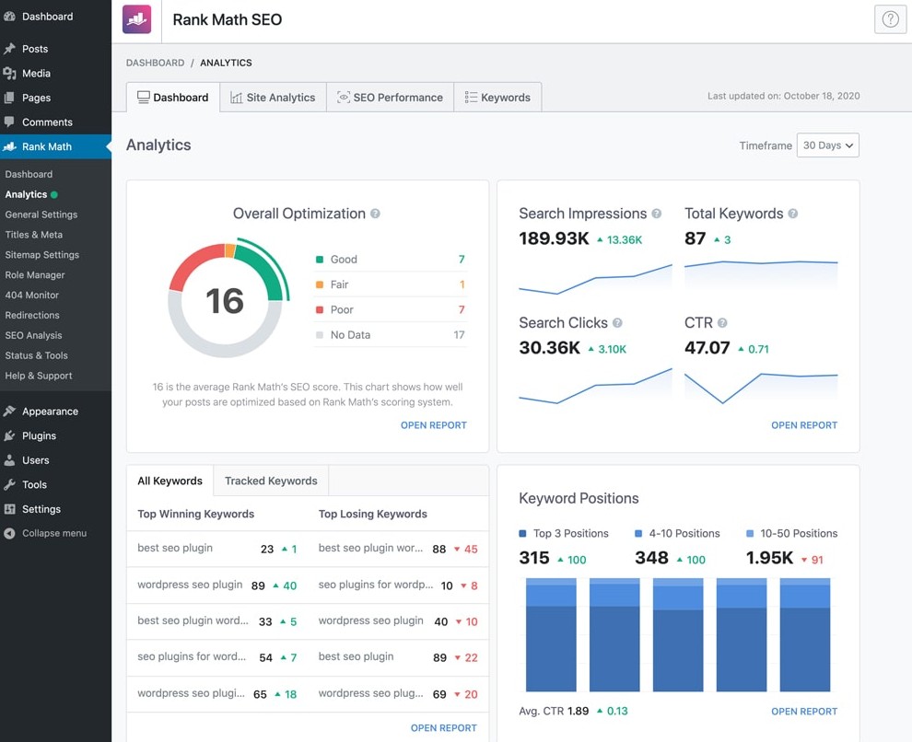Click winning keyword 'best seo plugin' row
Image resolution: width=912 pixels, height=742 pixels.
coord(217,549)
